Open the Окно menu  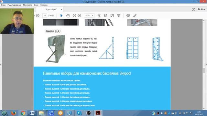coord(36,5)
